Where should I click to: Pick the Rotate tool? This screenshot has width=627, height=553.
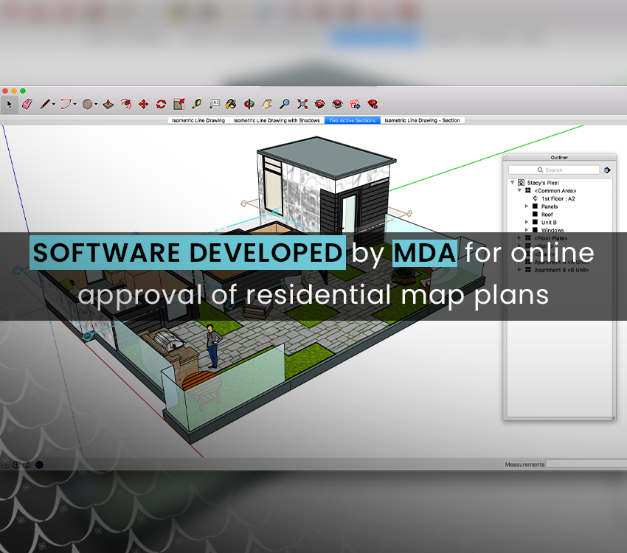coord(160,104)
